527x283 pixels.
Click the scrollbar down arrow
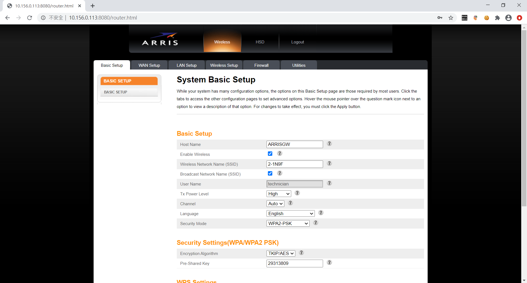pos(524,281)
